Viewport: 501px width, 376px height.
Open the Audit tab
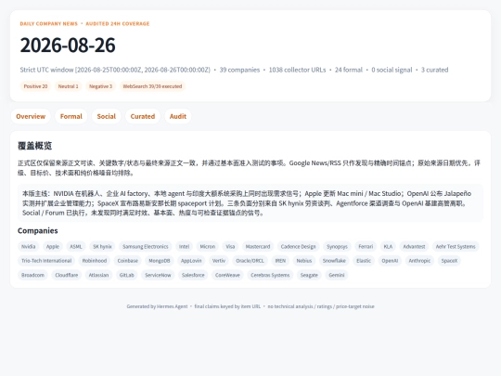[x=178, y=116]
